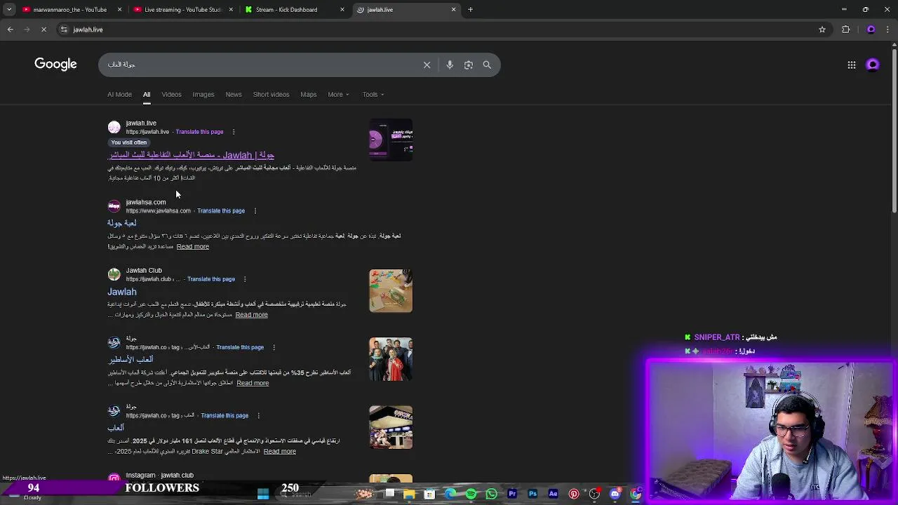
Task: Switch to News results tab
Action: 234,94
